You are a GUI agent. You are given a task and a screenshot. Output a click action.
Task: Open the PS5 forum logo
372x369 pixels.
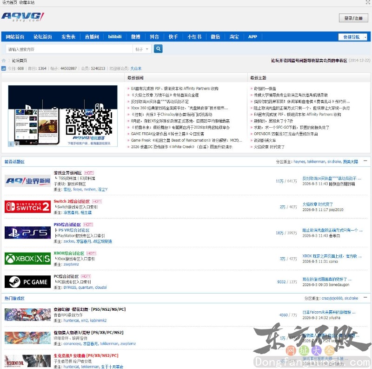pyautogui.click(x=28, y=232)
